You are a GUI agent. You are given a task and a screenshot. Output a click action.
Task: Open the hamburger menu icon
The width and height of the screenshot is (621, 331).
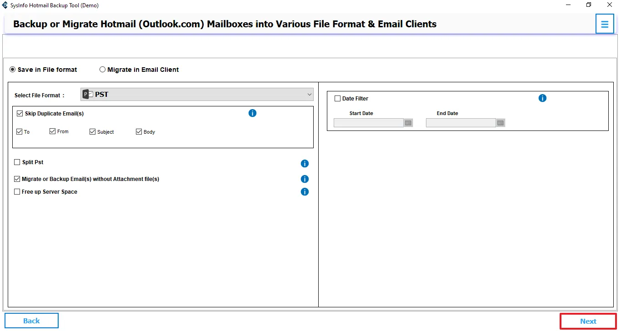(x=605, y=24)
